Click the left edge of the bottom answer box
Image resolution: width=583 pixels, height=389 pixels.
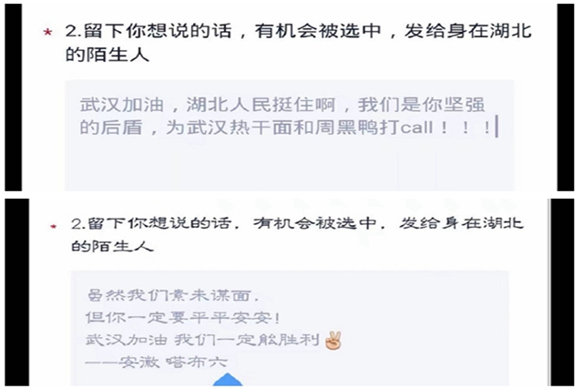pos(73,328)
